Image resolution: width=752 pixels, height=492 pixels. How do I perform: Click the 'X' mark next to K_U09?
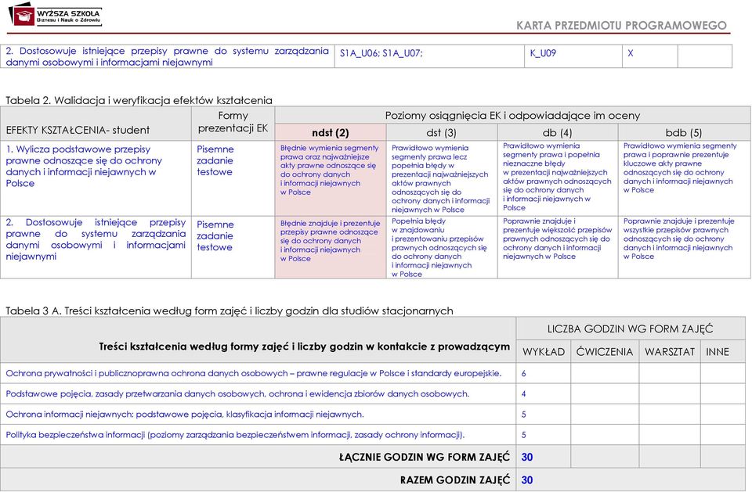click(x=630, y=53)
